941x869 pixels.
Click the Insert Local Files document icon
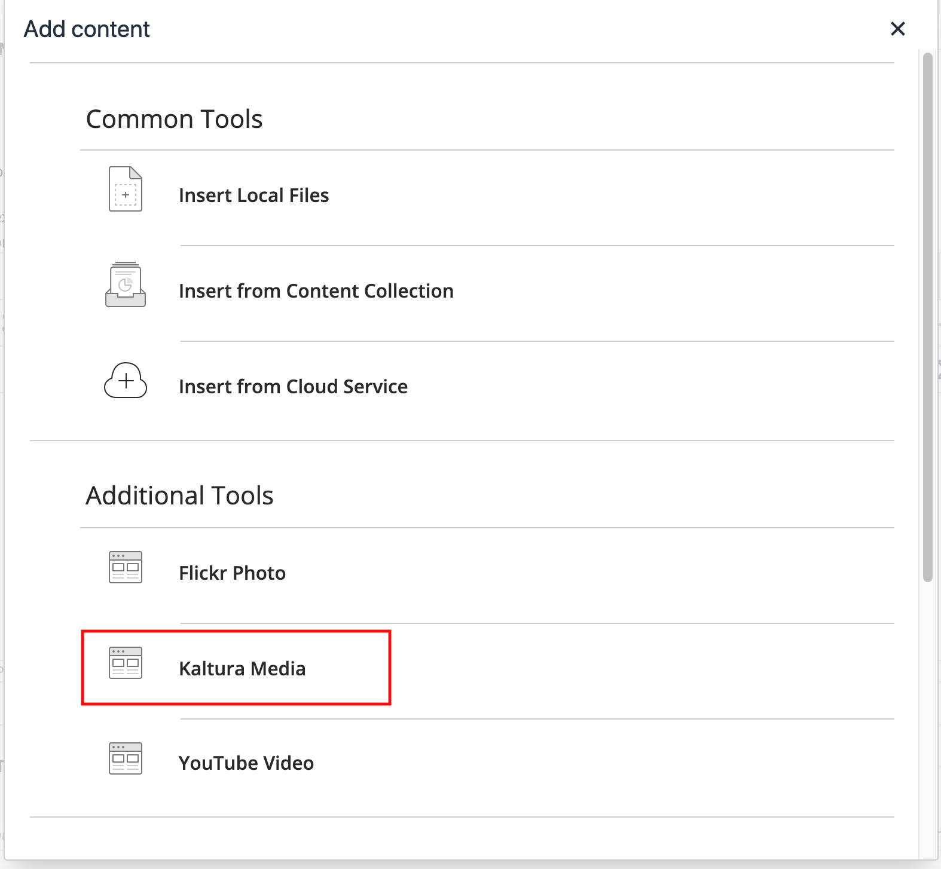pyautogui.click(x=126, y=189)
